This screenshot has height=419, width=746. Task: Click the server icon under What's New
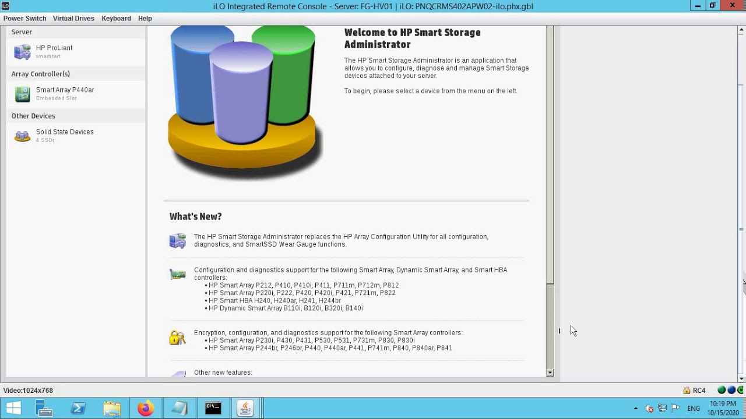[x=178, y=240]
